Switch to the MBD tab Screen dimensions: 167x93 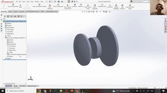click(42, 11)
